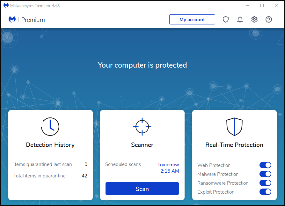
Task: Open help using the question mark icon
Action: pos(269,19)
